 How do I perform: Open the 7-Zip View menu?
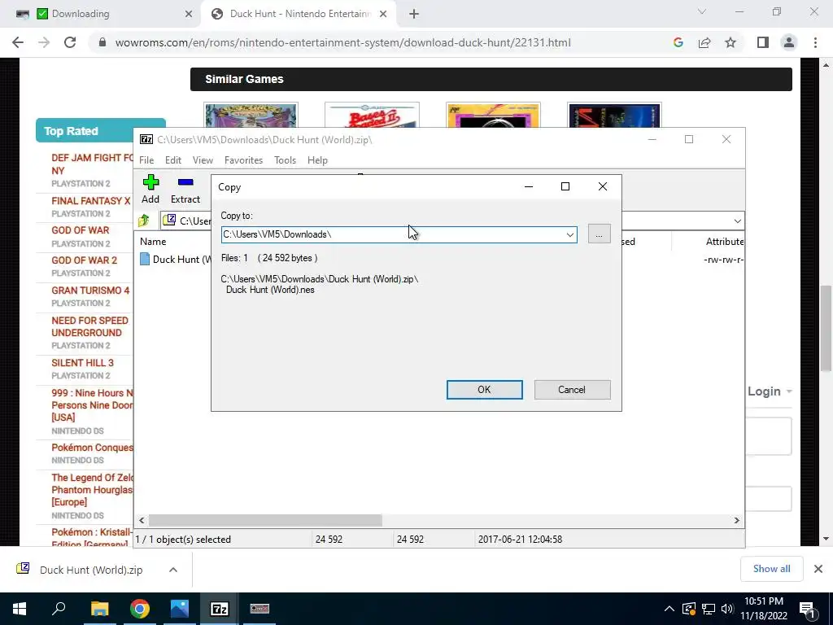pos(203,160)
